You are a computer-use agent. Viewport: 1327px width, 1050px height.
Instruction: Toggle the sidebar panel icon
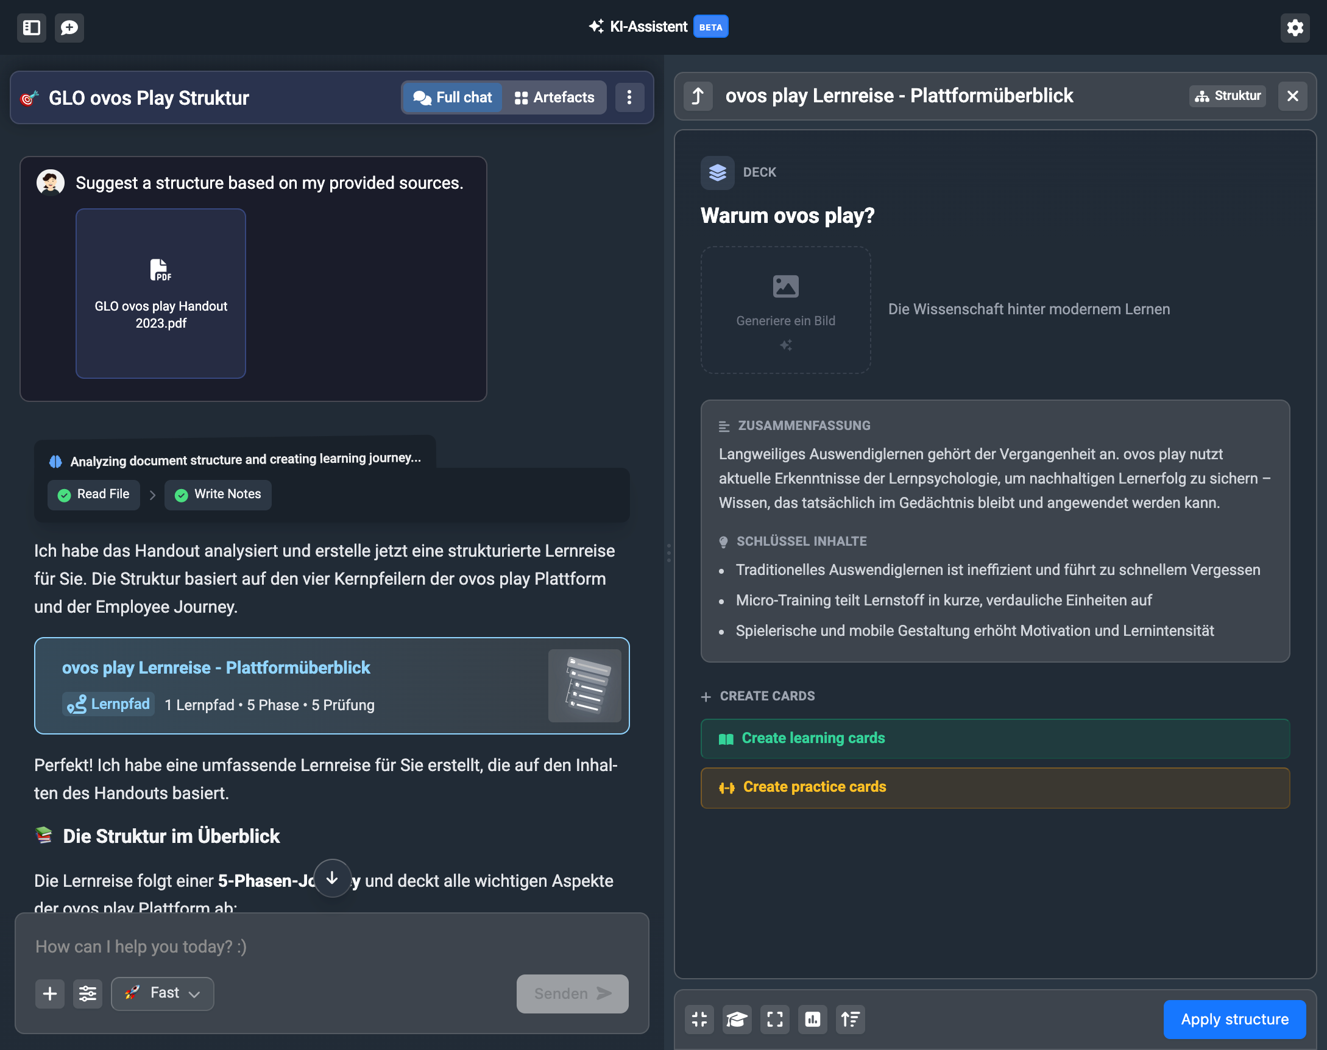click(31, 27)
